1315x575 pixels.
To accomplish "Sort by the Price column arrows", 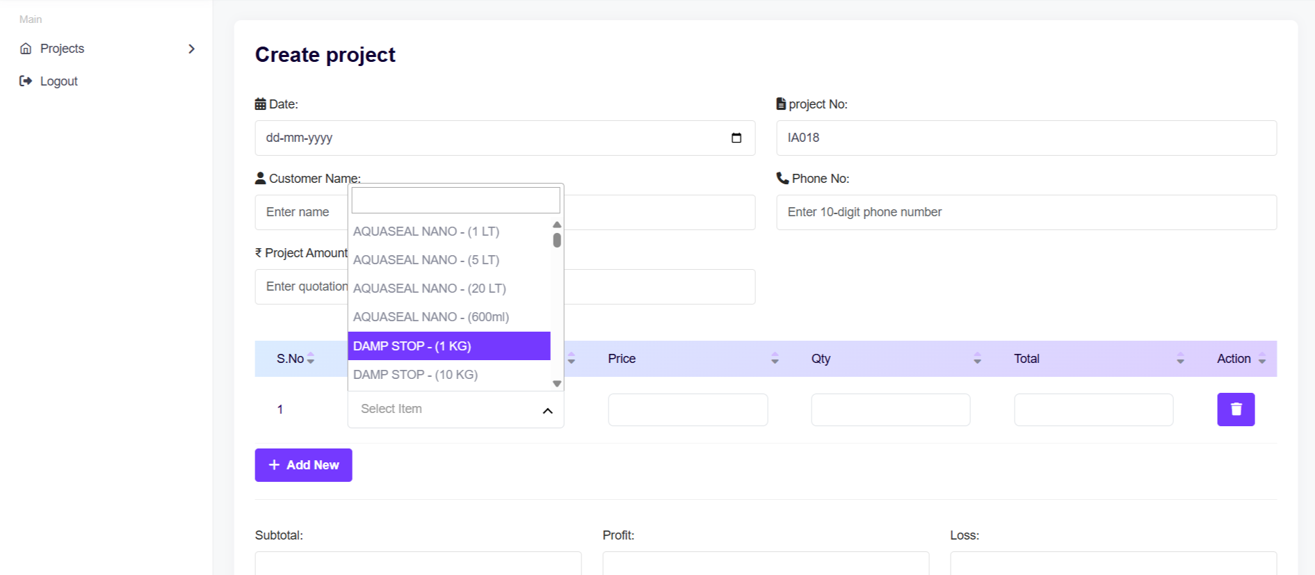I will 775,359.
